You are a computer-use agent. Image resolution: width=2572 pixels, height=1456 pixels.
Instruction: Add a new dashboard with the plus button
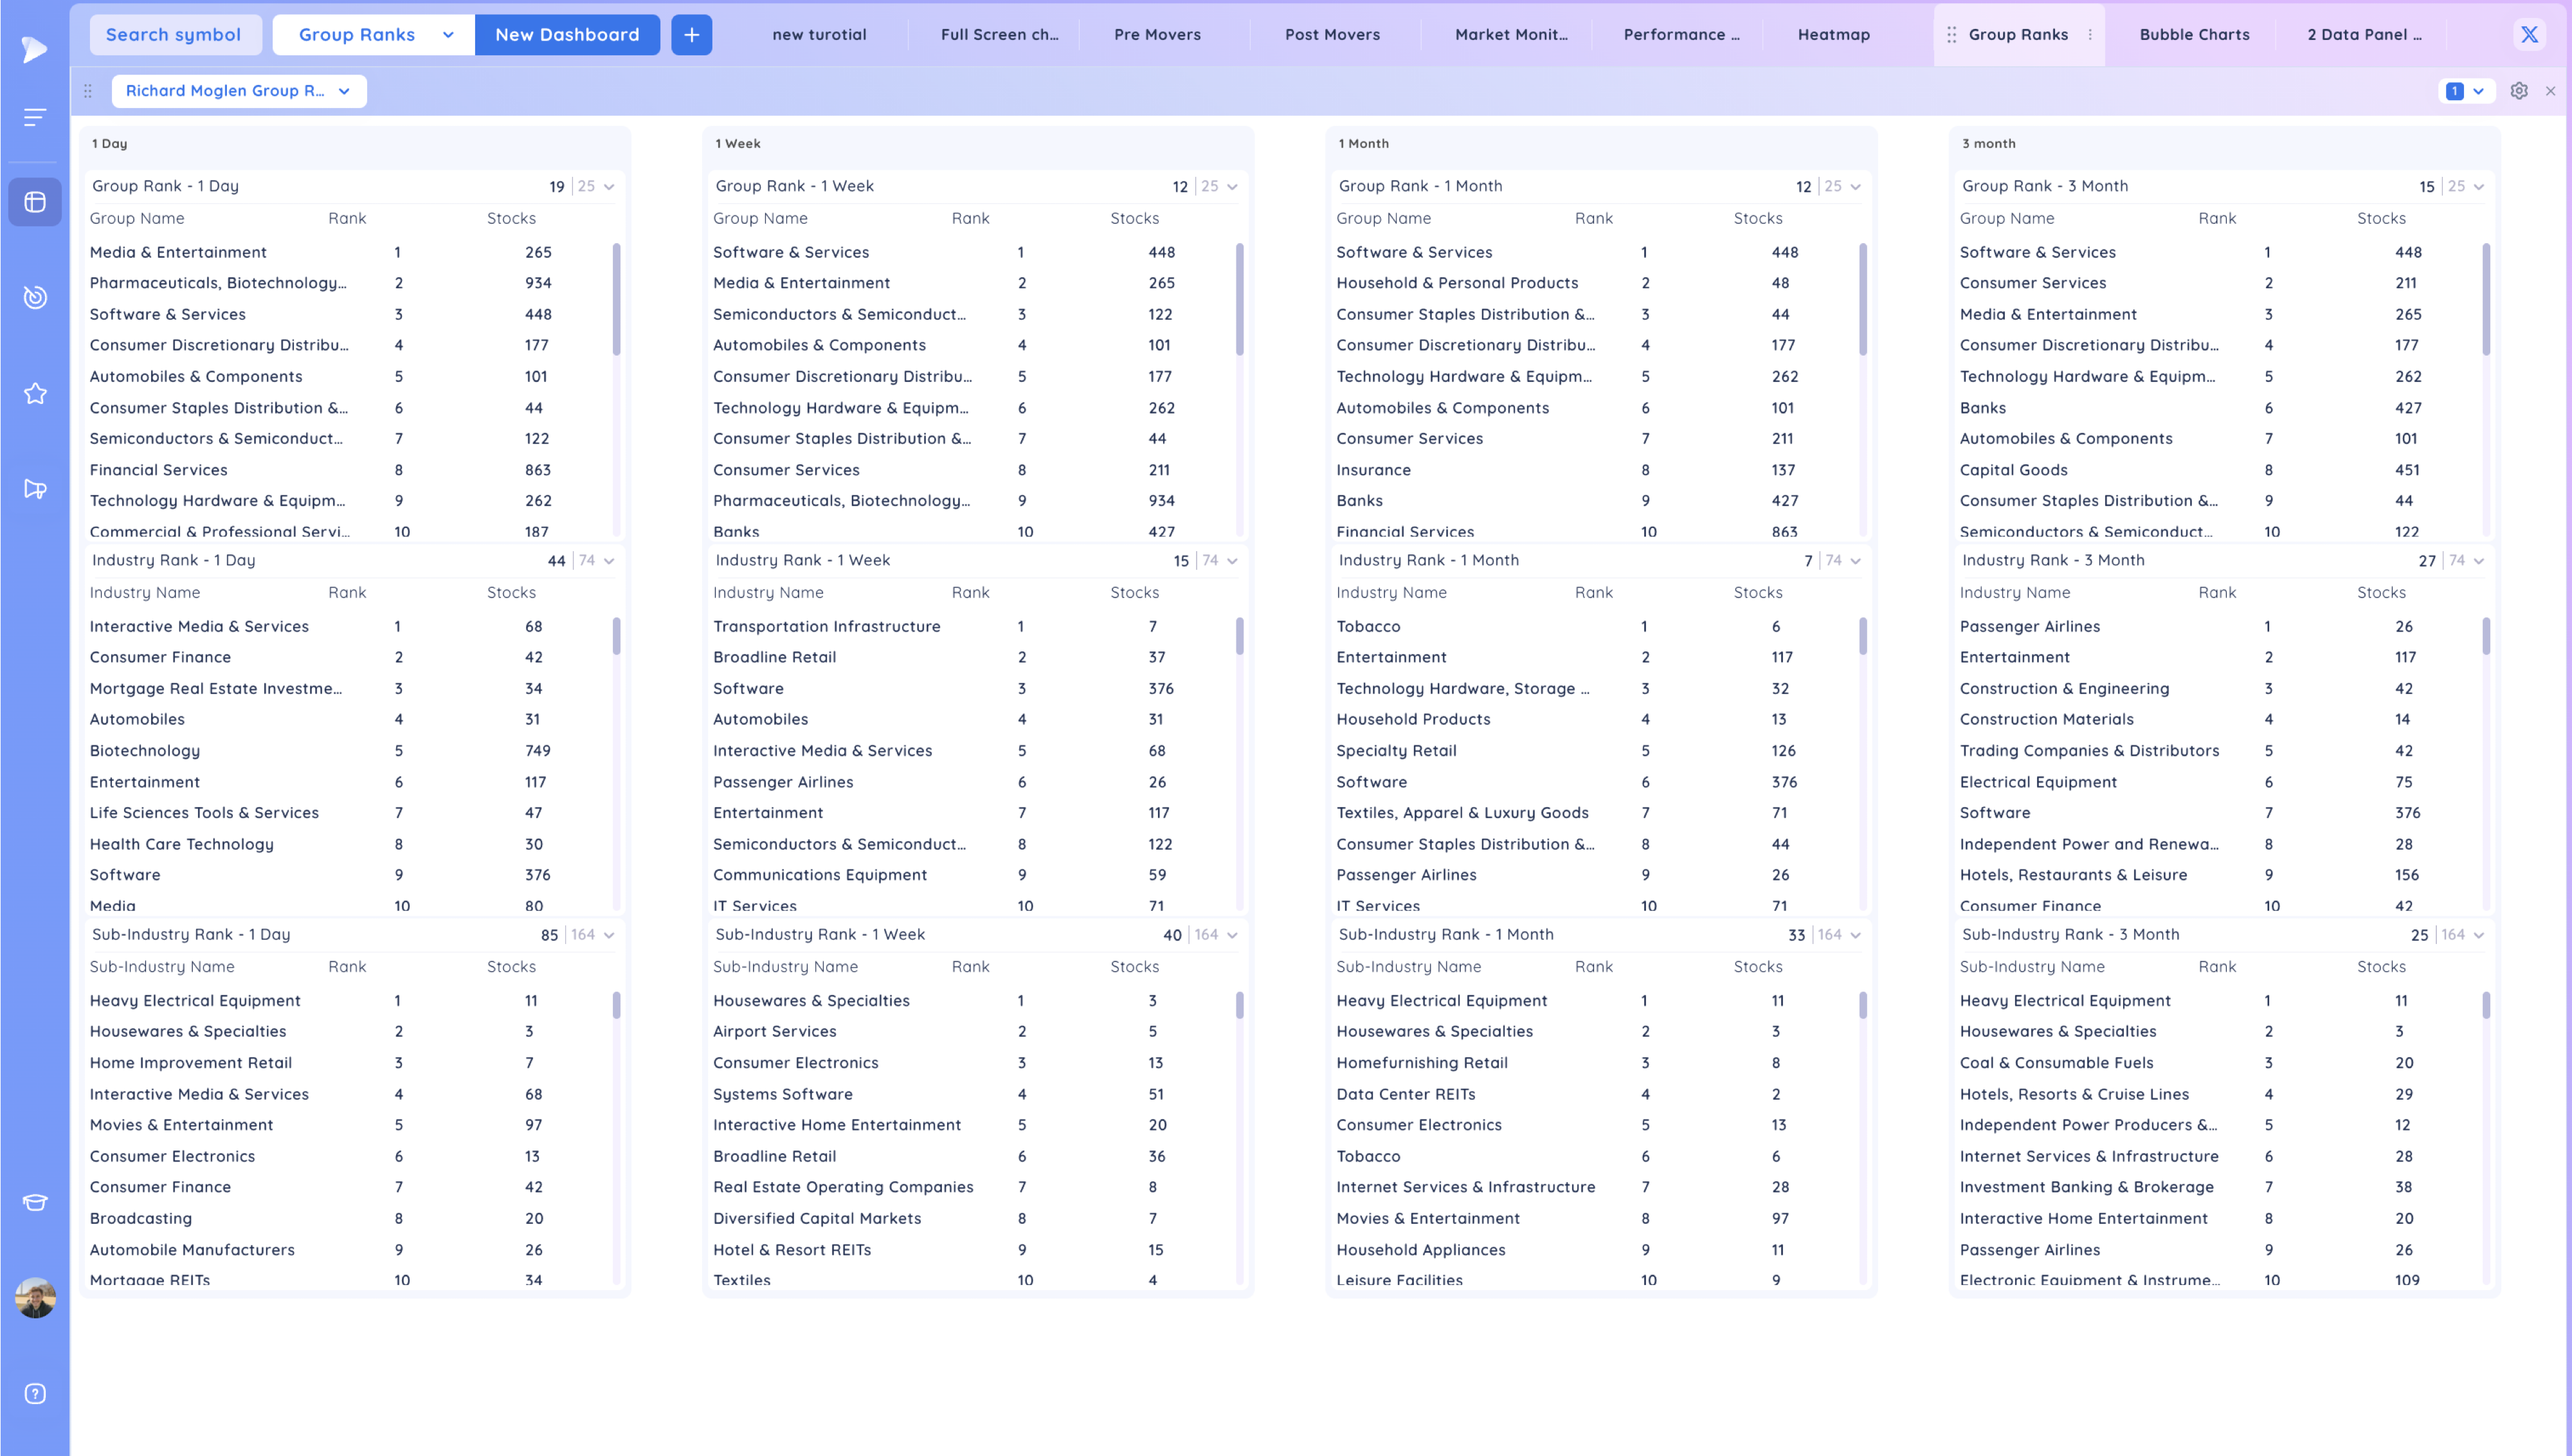[x=692, y=35]
